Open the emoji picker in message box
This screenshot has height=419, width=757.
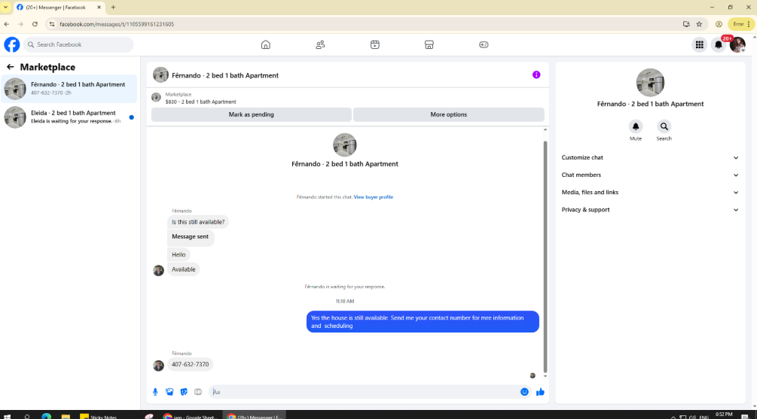tap(524, 392)
